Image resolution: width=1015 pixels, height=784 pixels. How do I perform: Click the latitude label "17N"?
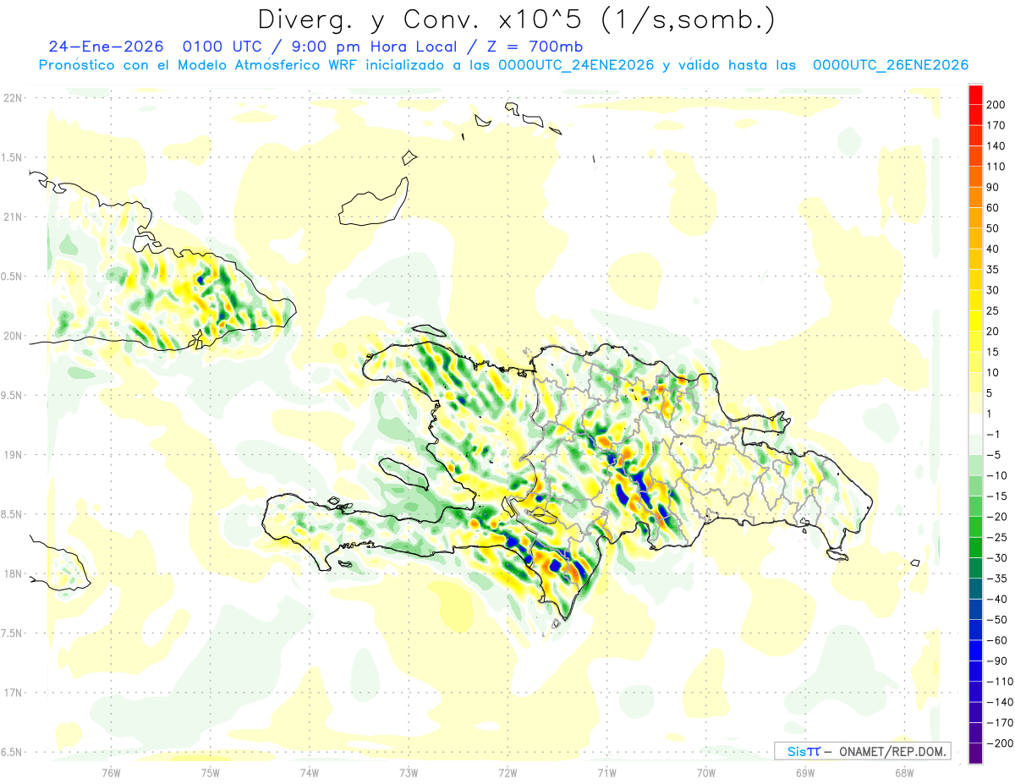pyautogui.click(x=12, y=693)
